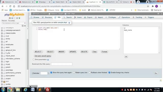Reload navigation panel with green icon
The height and width of the screenshot is (92, 163).
[19, 18]
